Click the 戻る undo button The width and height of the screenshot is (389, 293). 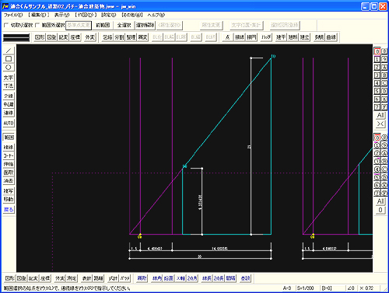[9, 209]
